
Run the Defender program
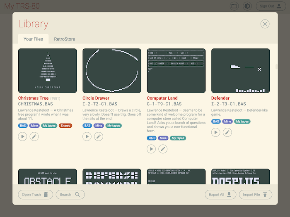[216, 132]
